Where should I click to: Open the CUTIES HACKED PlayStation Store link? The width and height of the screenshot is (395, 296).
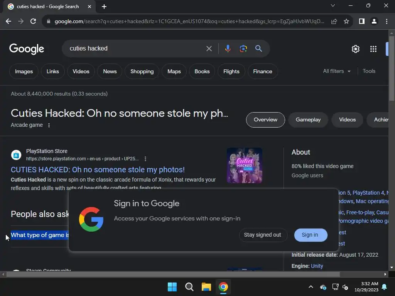click(98, 170)
